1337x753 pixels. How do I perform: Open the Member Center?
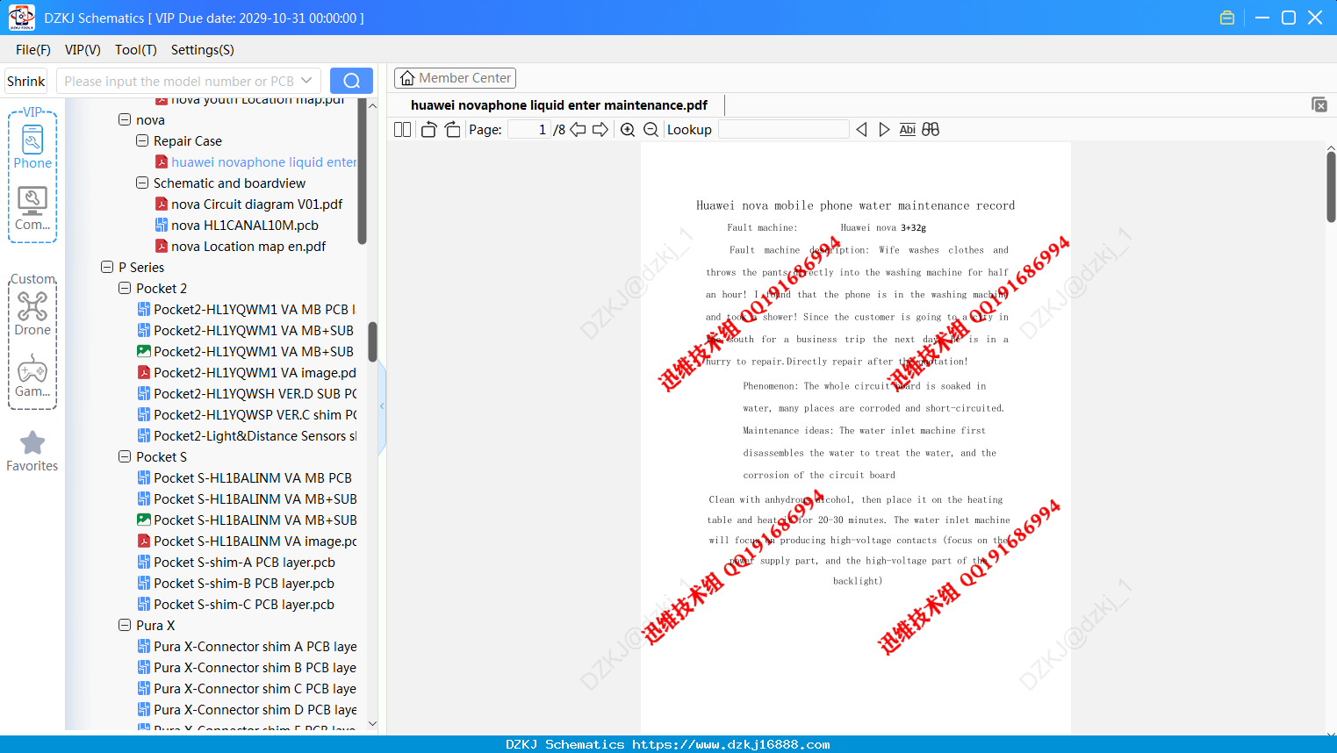(455, 78)
